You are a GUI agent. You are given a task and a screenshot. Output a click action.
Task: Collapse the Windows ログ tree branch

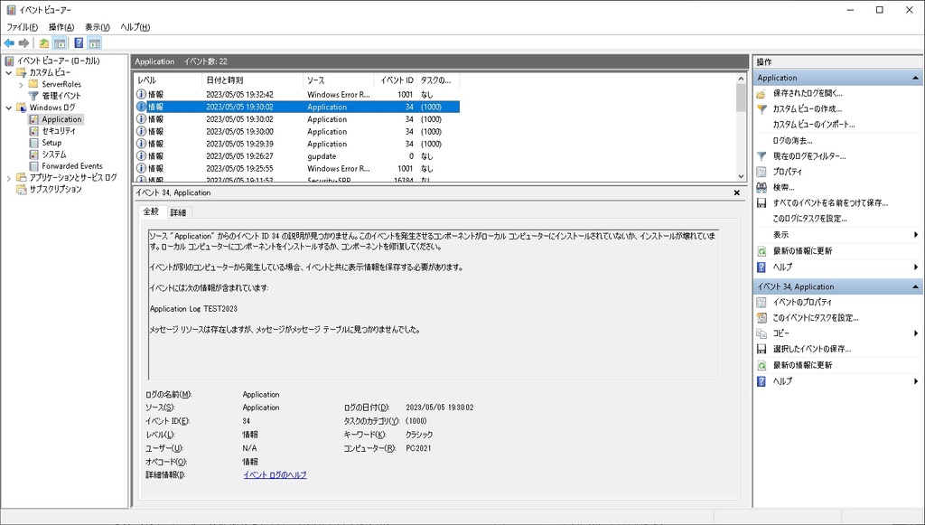[6, 107]
